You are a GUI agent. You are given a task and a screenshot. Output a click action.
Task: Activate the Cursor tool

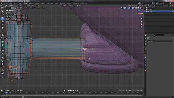point(2,14)
